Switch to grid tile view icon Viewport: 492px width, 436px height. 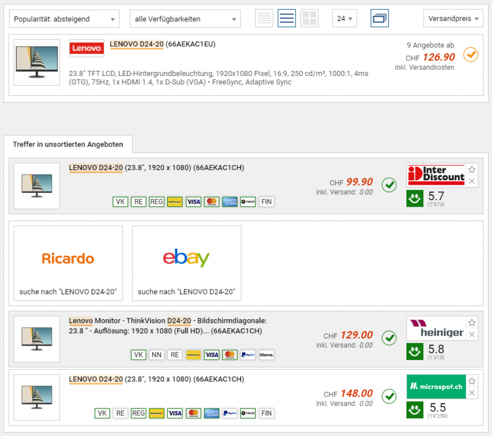pos(309,19)
